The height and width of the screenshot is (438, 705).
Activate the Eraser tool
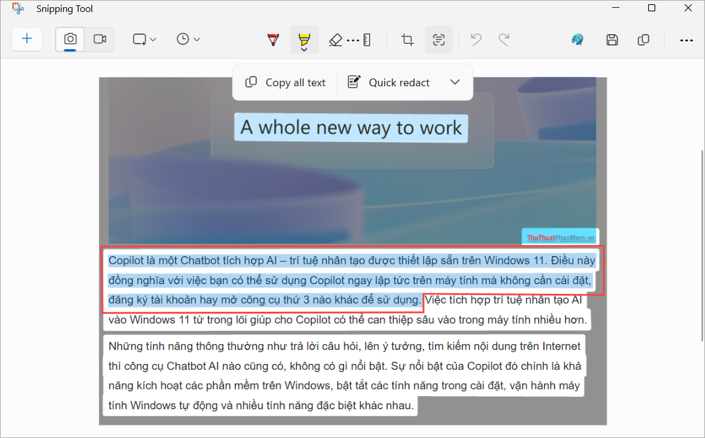(336, 39)
